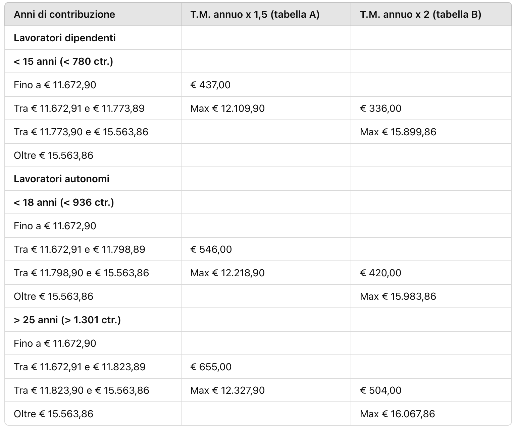Click the € 336,00 value
516x429 pixels.
point(380,108)
